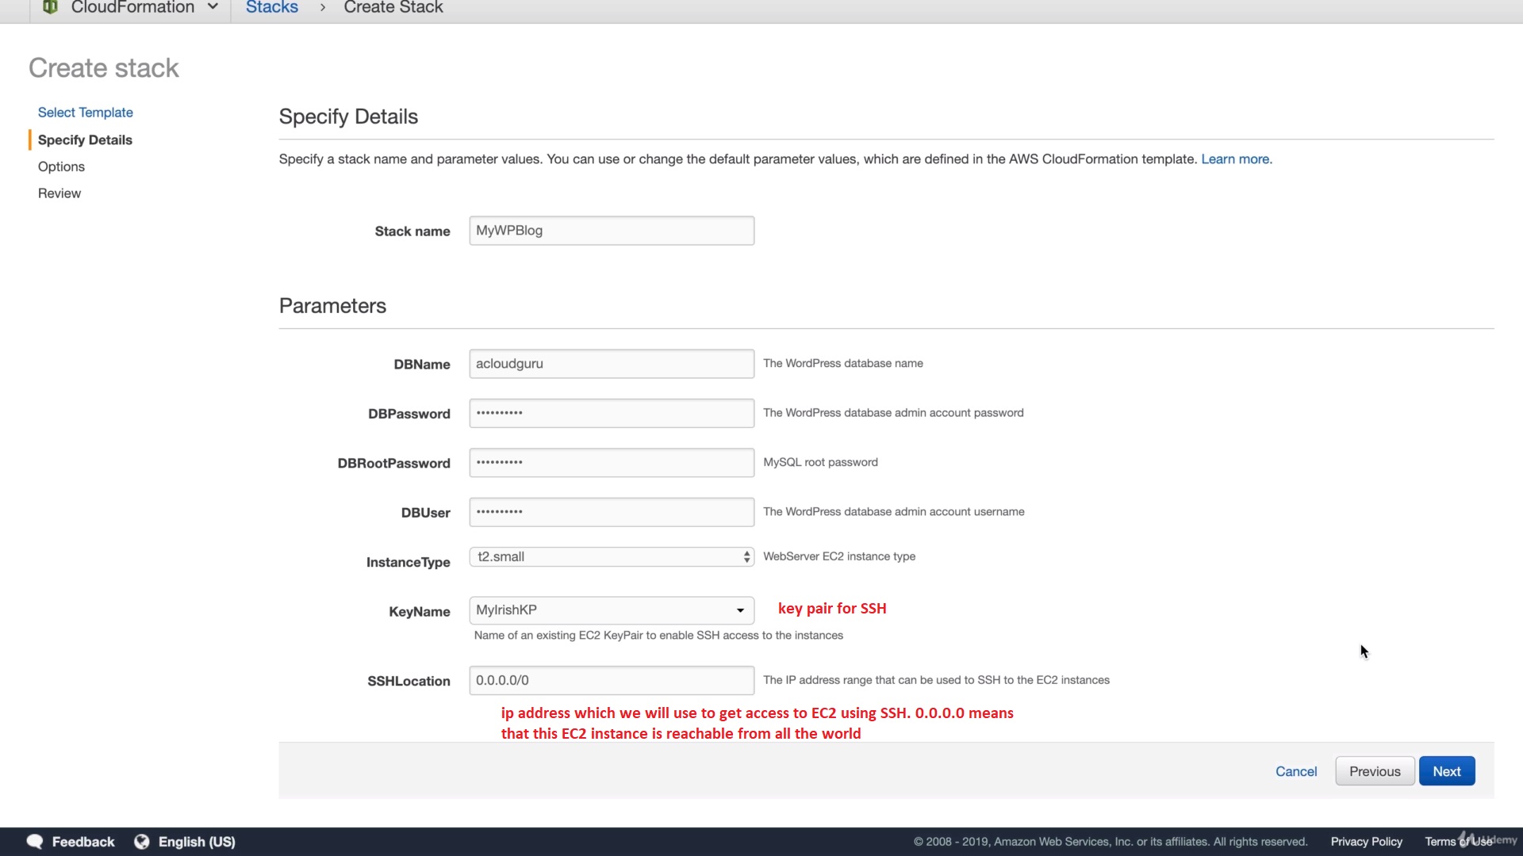1523x856 pixels.
Task: Expand the KeyName MyIrishKP dropdown
Action: point(611,610)
